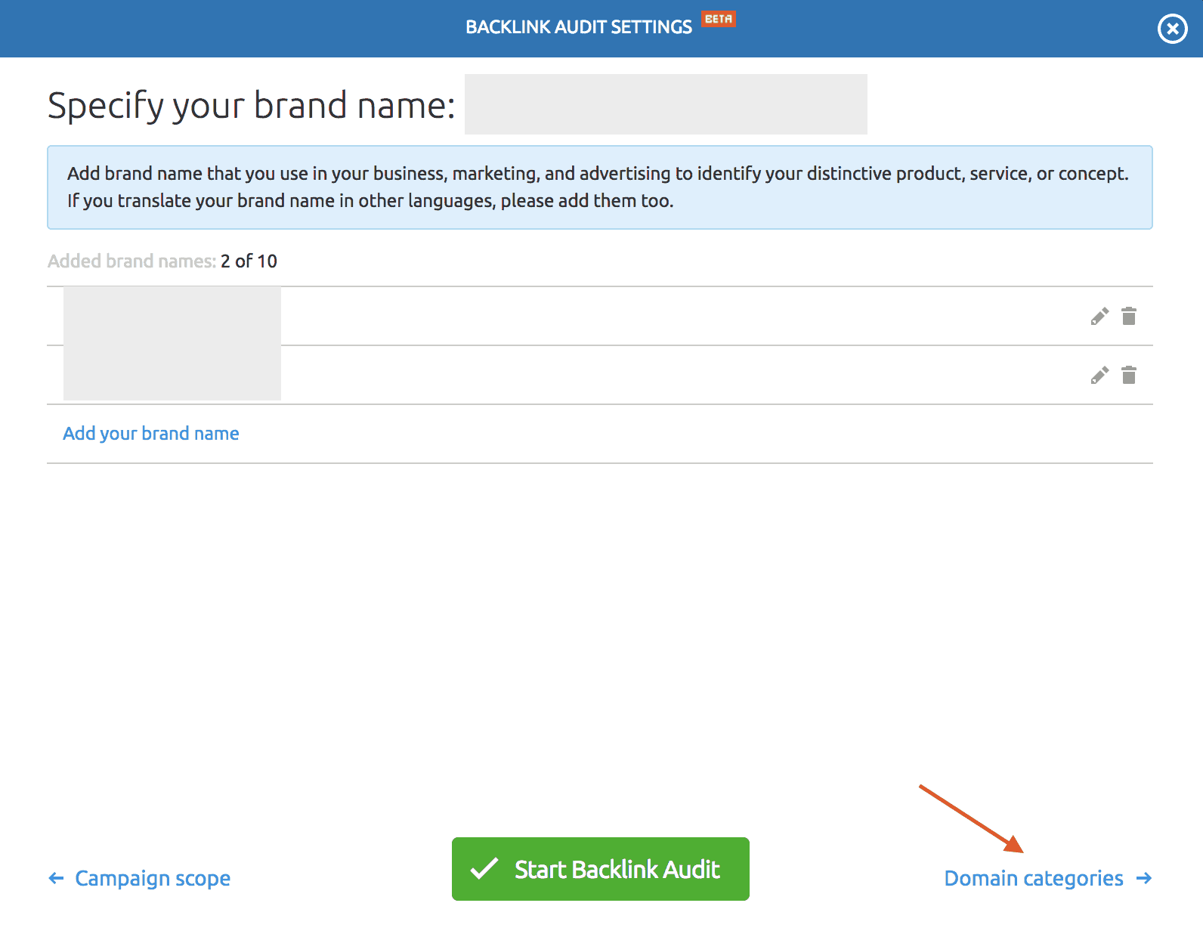Click left arrow beside Campaign scope
Screen dimensions: 1203x937
click(x=56, y=878)
